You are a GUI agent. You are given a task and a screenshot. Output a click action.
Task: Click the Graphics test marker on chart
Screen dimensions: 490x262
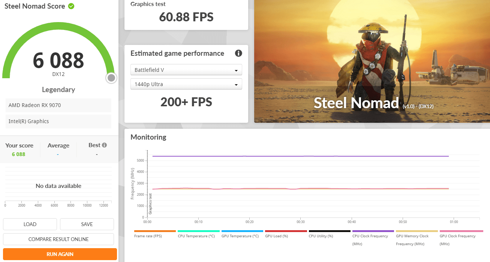[x=150, y=204]
